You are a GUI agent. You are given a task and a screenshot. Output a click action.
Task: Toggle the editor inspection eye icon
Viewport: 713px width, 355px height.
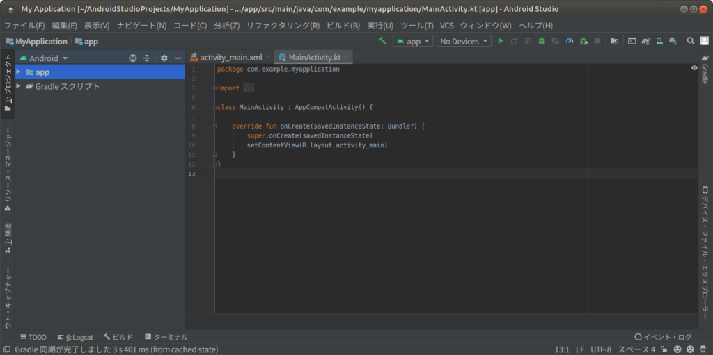pos(694,68)
